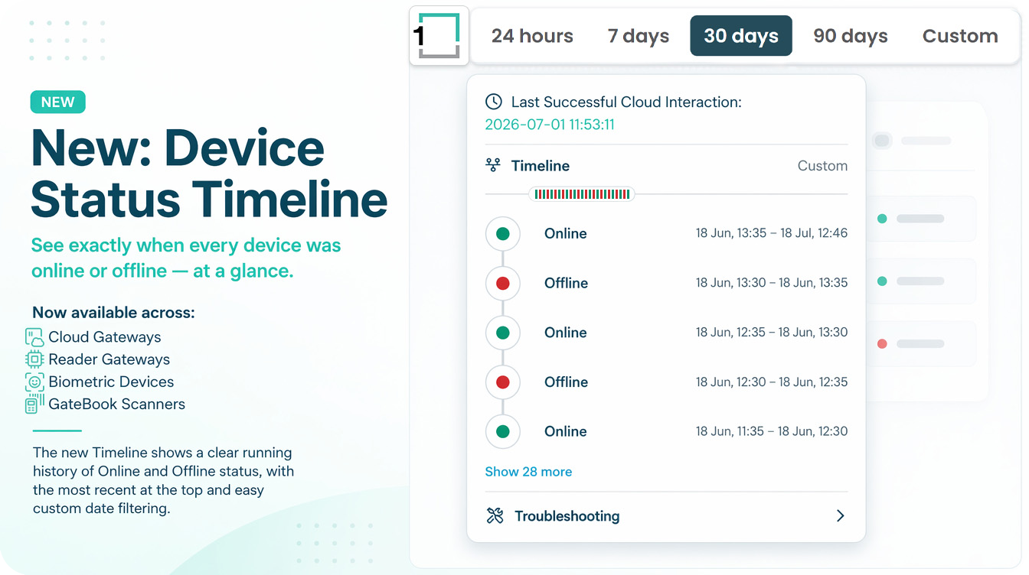Screen dimensions: 1029x575
Task: Click the Troubleshooting tools icon
Action: point(495,515)
